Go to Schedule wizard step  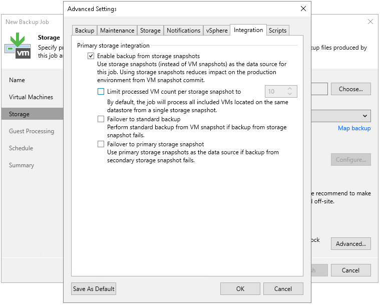click(x=21, y=148)
